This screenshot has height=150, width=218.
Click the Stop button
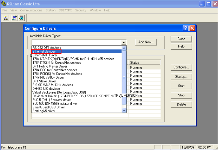[x=181, y=95]
